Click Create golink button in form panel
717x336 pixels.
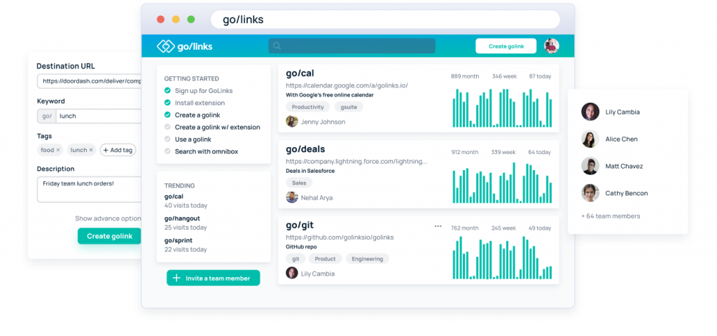pos(110,236)
